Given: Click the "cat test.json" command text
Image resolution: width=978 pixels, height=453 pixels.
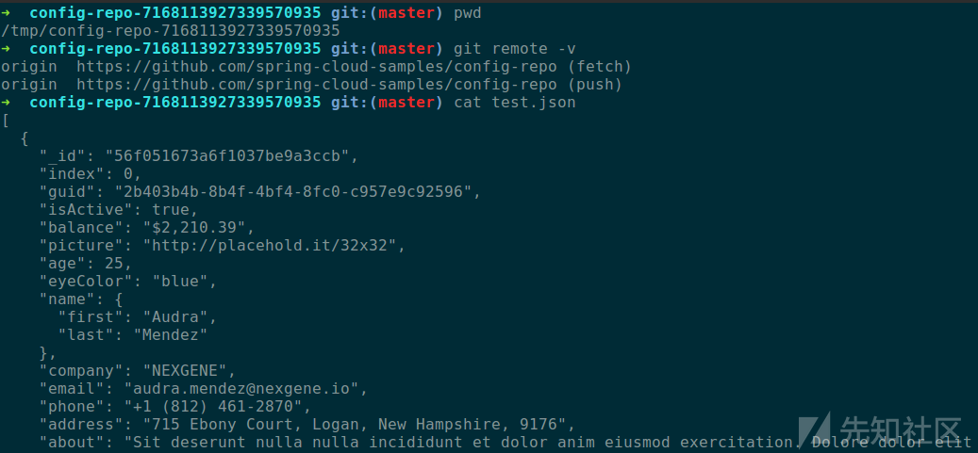Looking at the screenshot, I should pyautogui.click(x=514, y=102).
